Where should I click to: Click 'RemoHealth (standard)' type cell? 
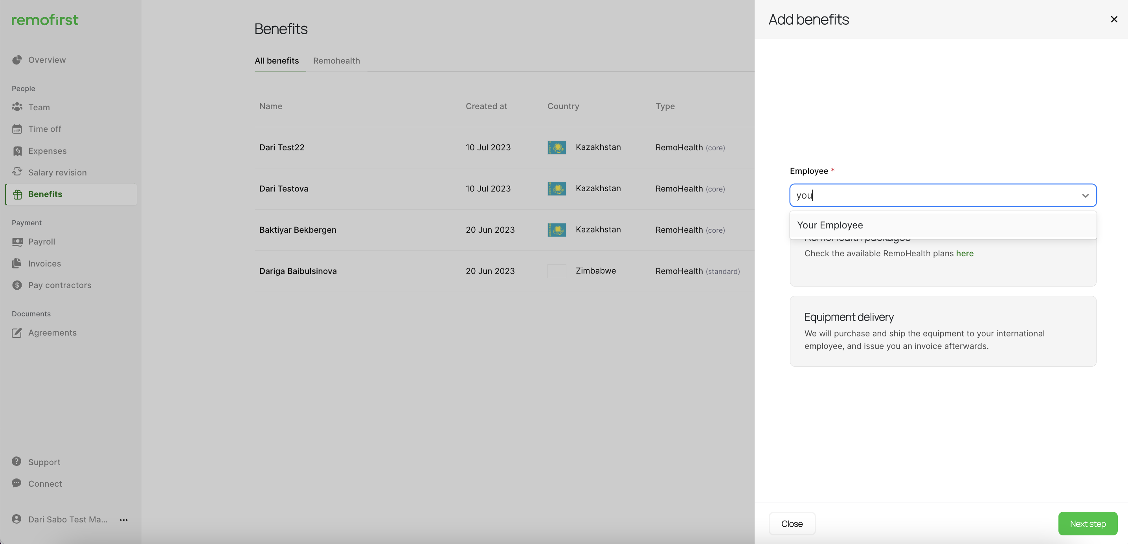point(698,271)
